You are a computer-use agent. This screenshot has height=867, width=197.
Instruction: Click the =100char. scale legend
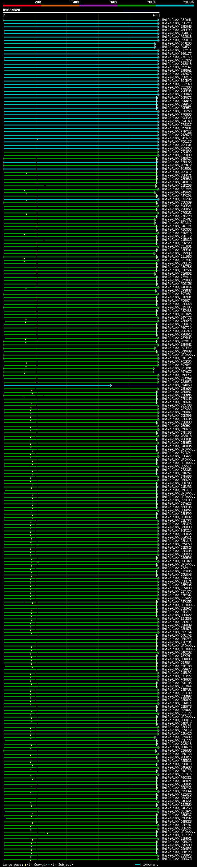pyautogui.click(x=147, y=864)
